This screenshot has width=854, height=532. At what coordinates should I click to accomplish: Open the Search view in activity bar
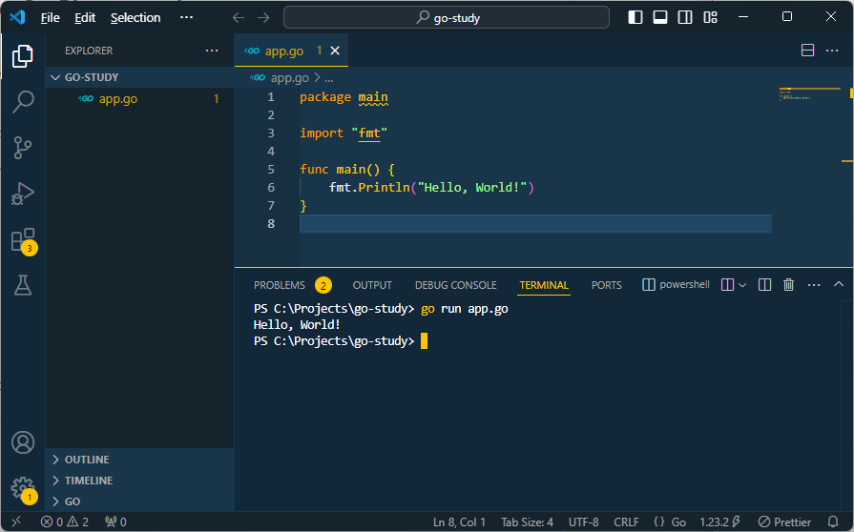point(23,102)
